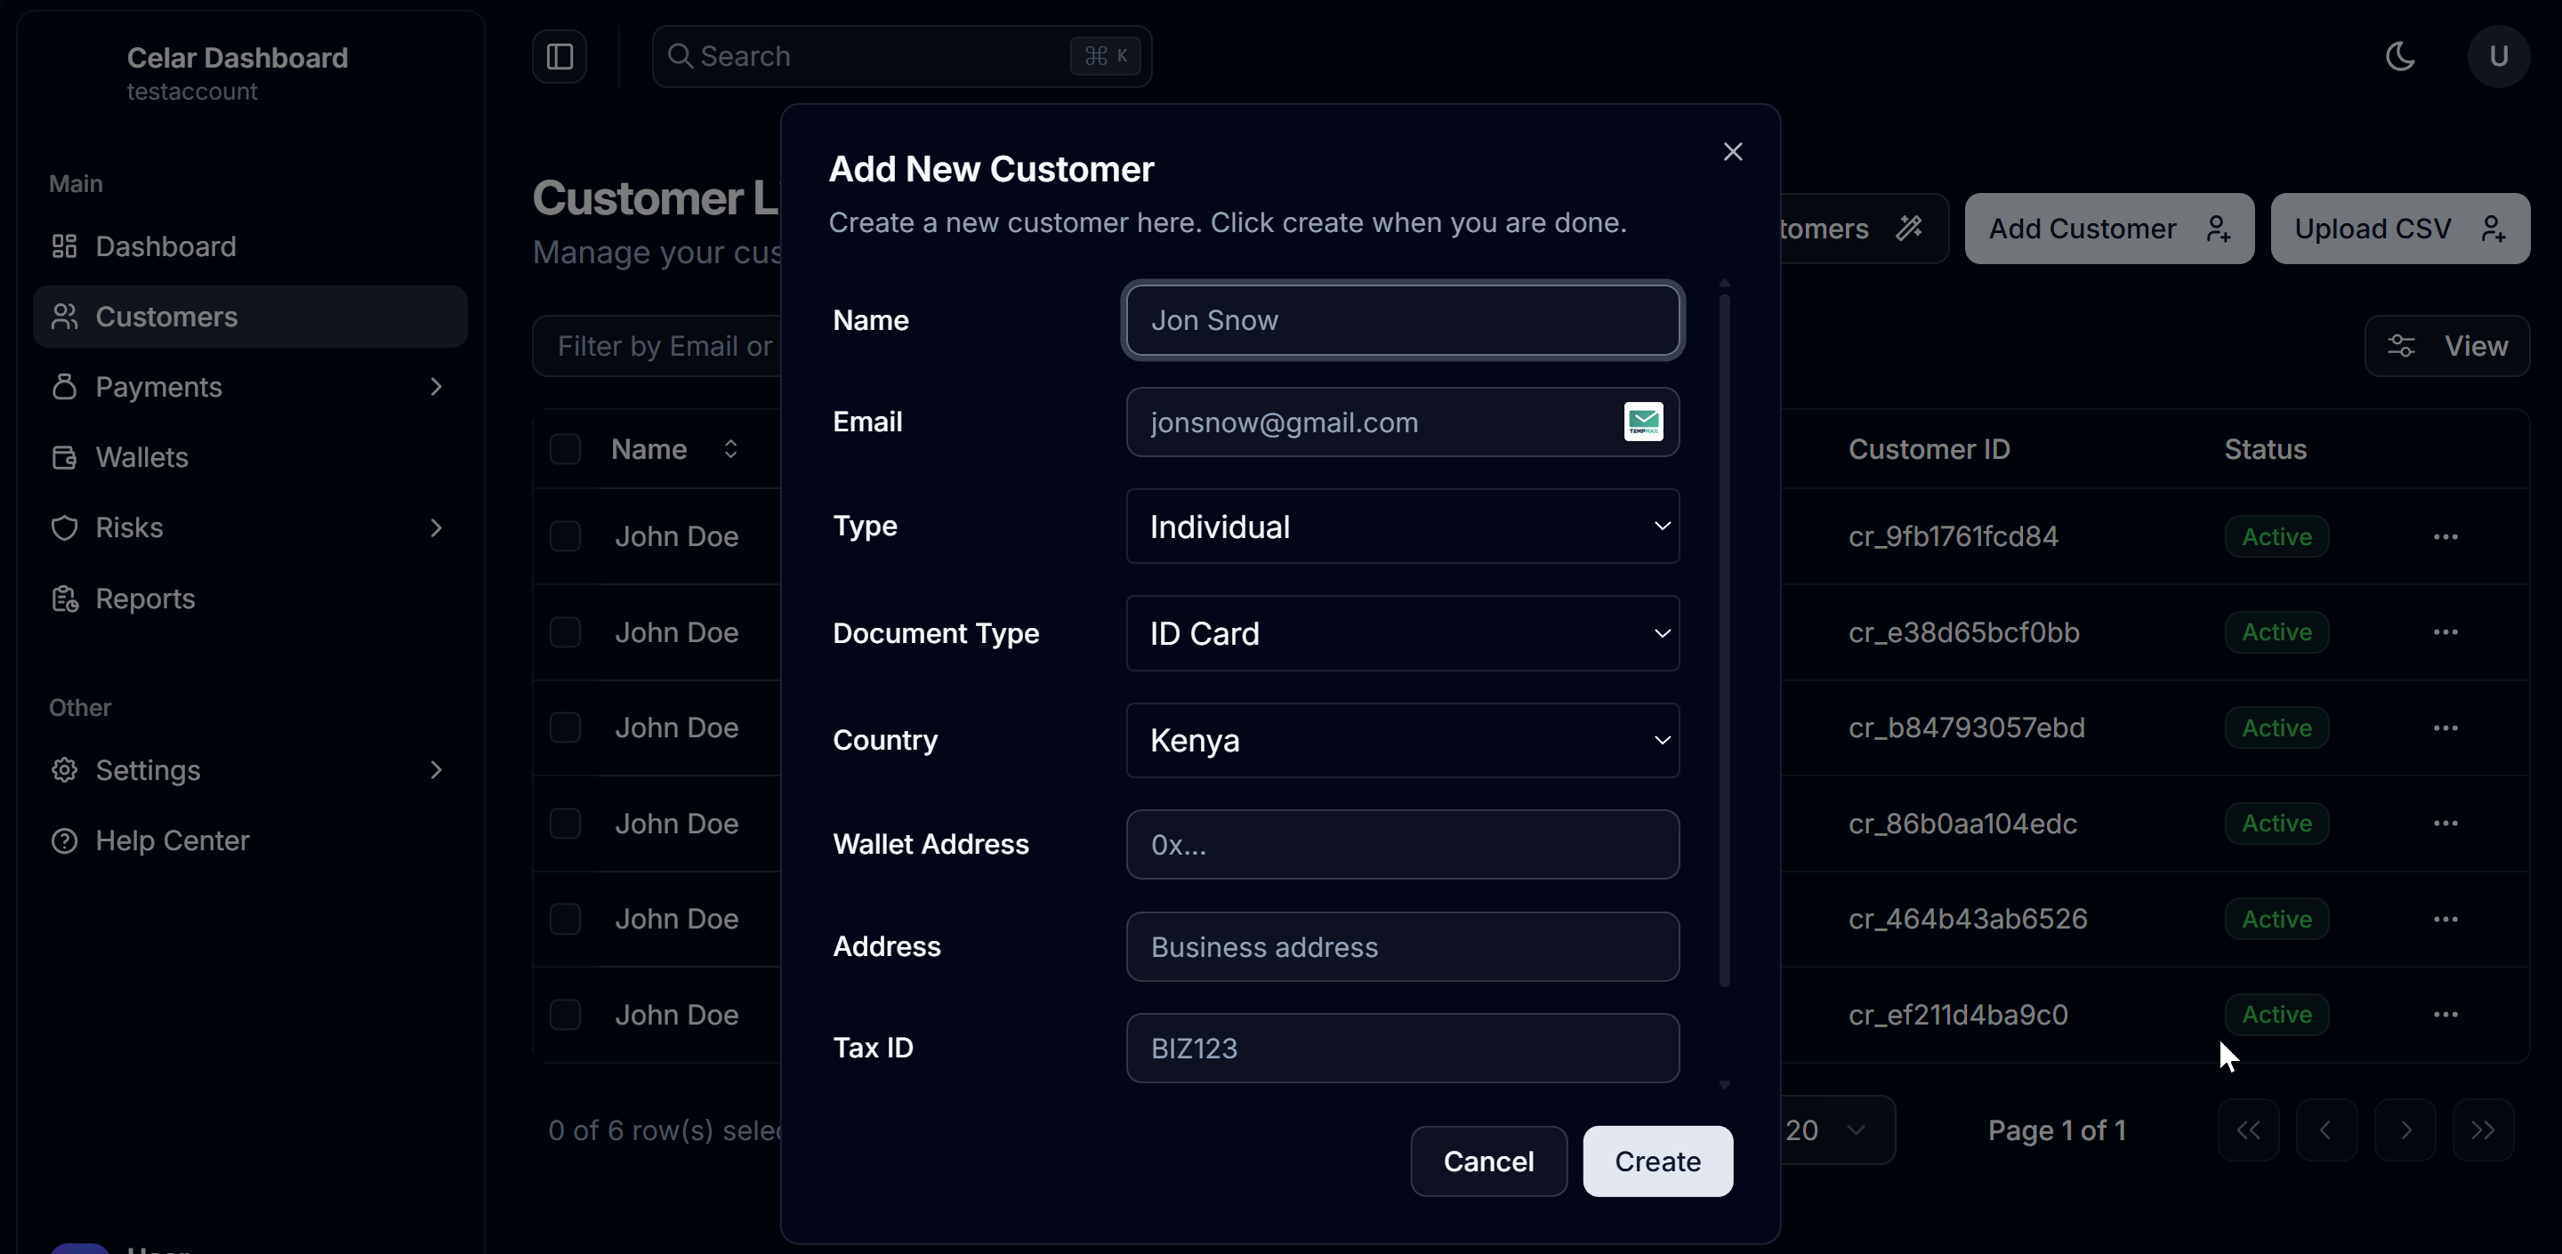Click the email autofill icon in Email field
2562x1254 pixels.
1643,422
